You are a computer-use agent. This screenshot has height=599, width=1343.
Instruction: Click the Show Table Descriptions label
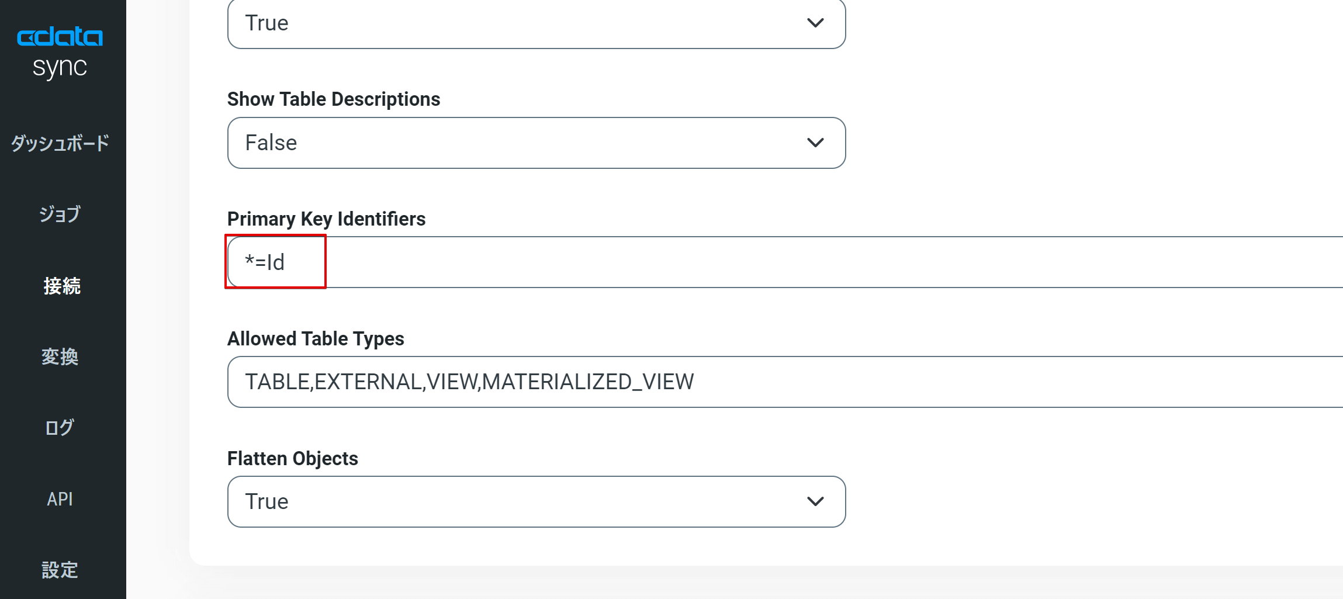(x=333, y=99)
